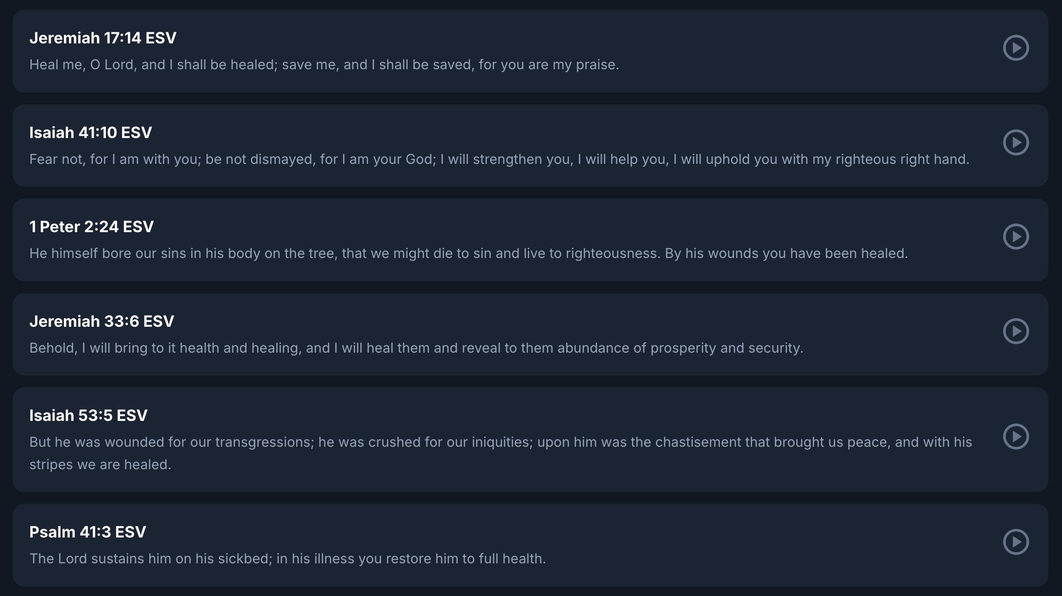Play audio for Psalm 41:3

pyautogui.click(x=1016, y=542)
